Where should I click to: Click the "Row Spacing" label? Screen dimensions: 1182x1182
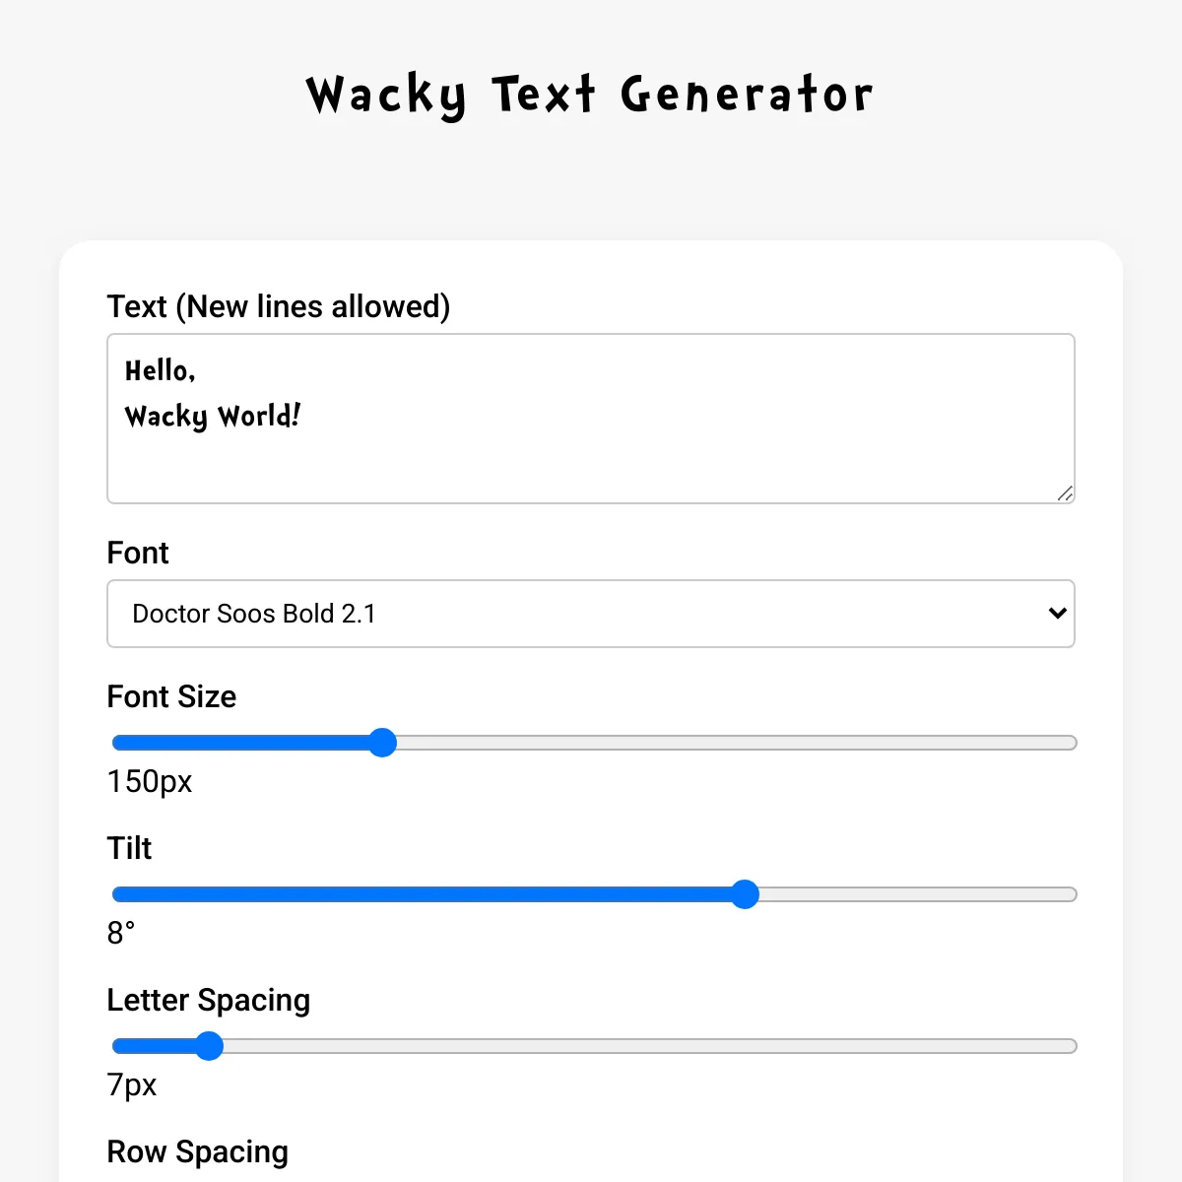198,1151
